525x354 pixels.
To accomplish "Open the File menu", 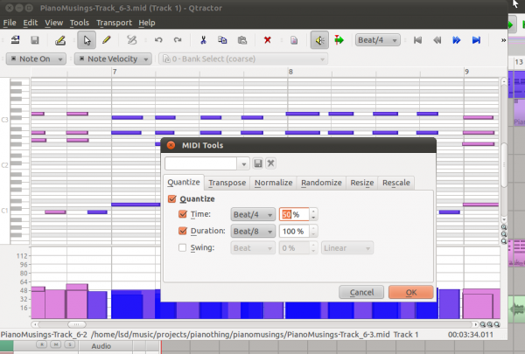I will coord(10,23).
